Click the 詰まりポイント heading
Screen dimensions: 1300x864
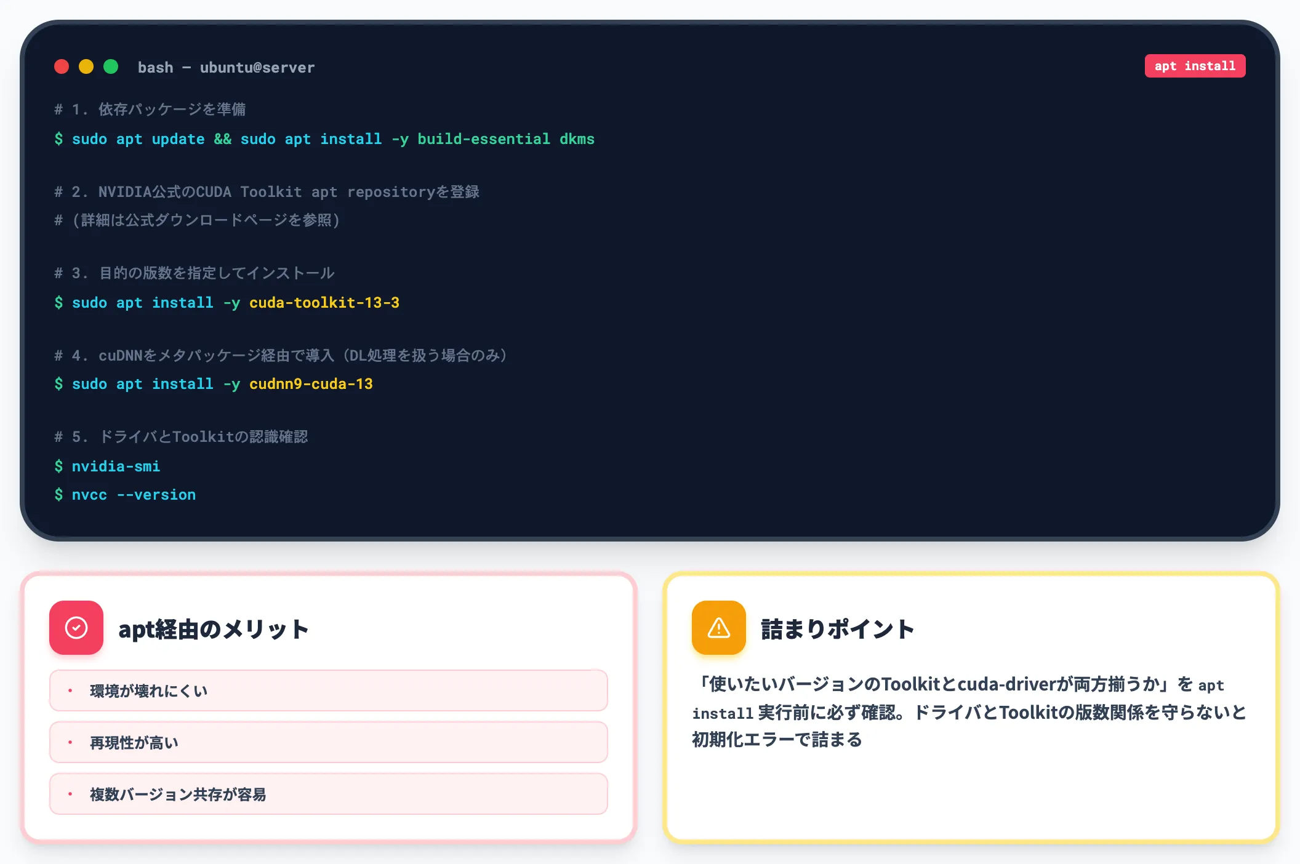coord(838,629)
